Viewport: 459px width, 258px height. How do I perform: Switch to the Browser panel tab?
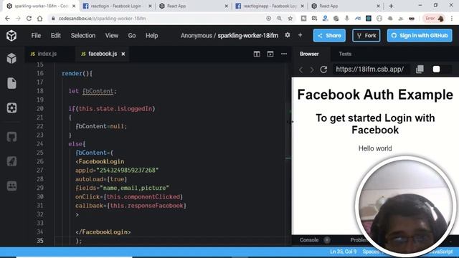(x=309, y=54)
